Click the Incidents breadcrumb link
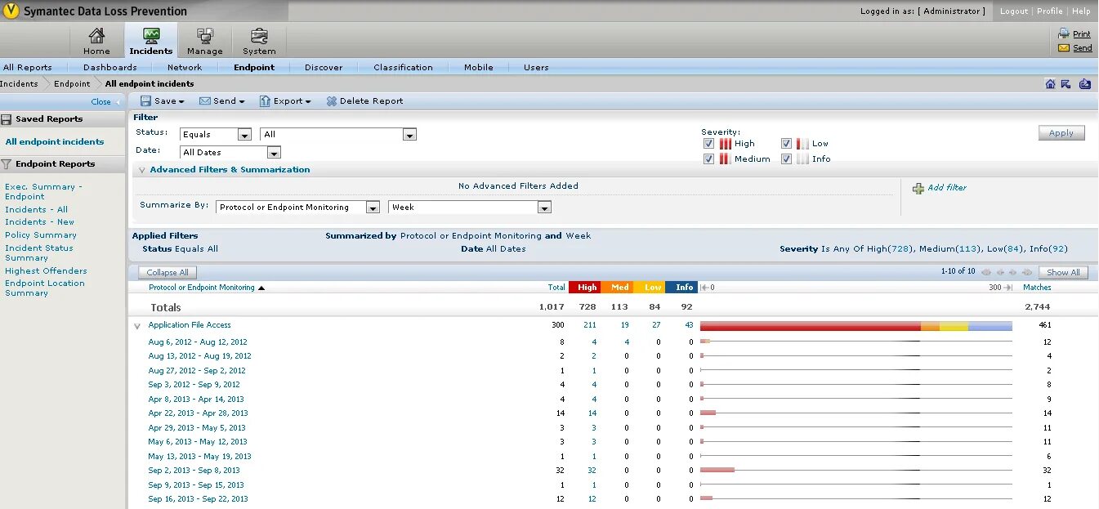1099x509 pixels. (x=20, y=84)
